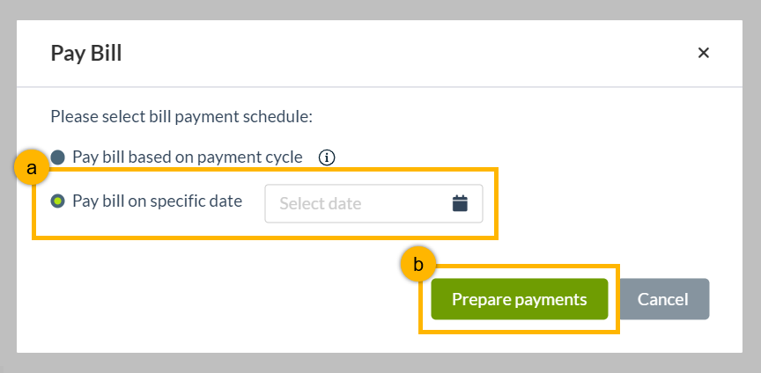Select the specific date radio button

click(58, 201)
